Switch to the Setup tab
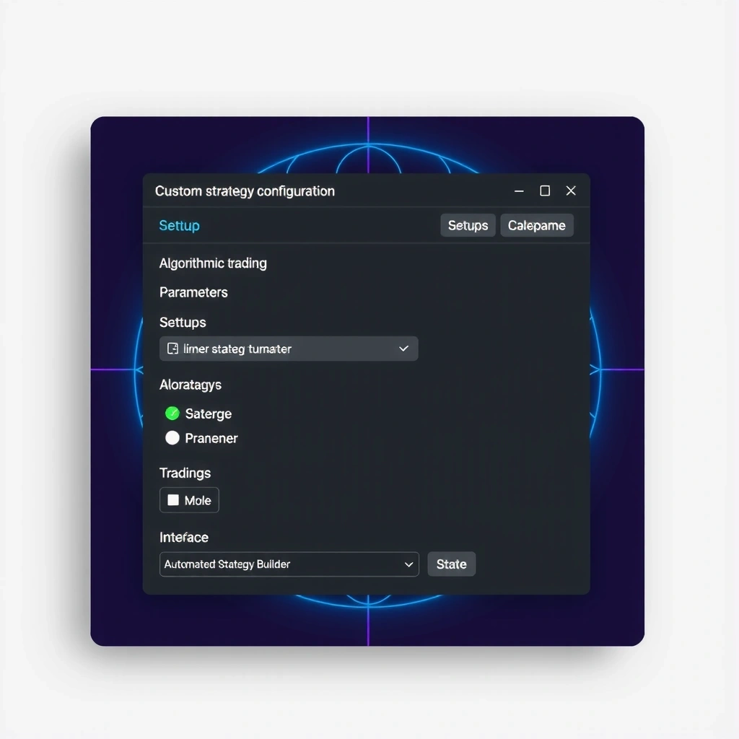This screenshot has height=739, width=739. click(179, 225)
